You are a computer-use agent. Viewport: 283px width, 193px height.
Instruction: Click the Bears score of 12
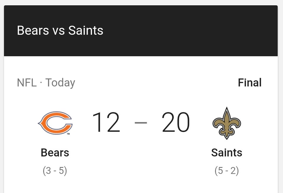pyautogui.click(x=106, y=122)
